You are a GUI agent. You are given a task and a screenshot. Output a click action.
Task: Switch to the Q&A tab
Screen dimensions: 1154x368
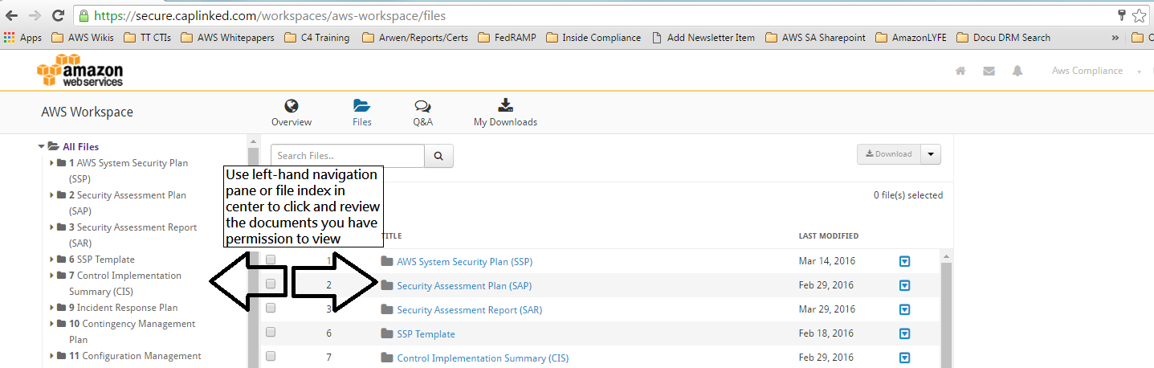[x=422, y=112]
